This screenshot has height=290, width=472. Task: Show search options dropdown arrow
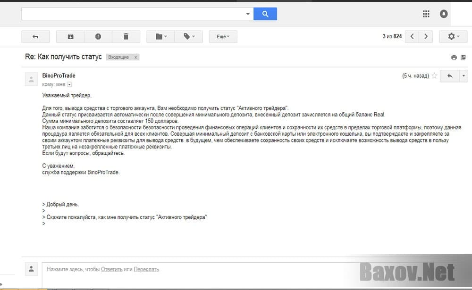pyautogui.click(x=248, y=14)
